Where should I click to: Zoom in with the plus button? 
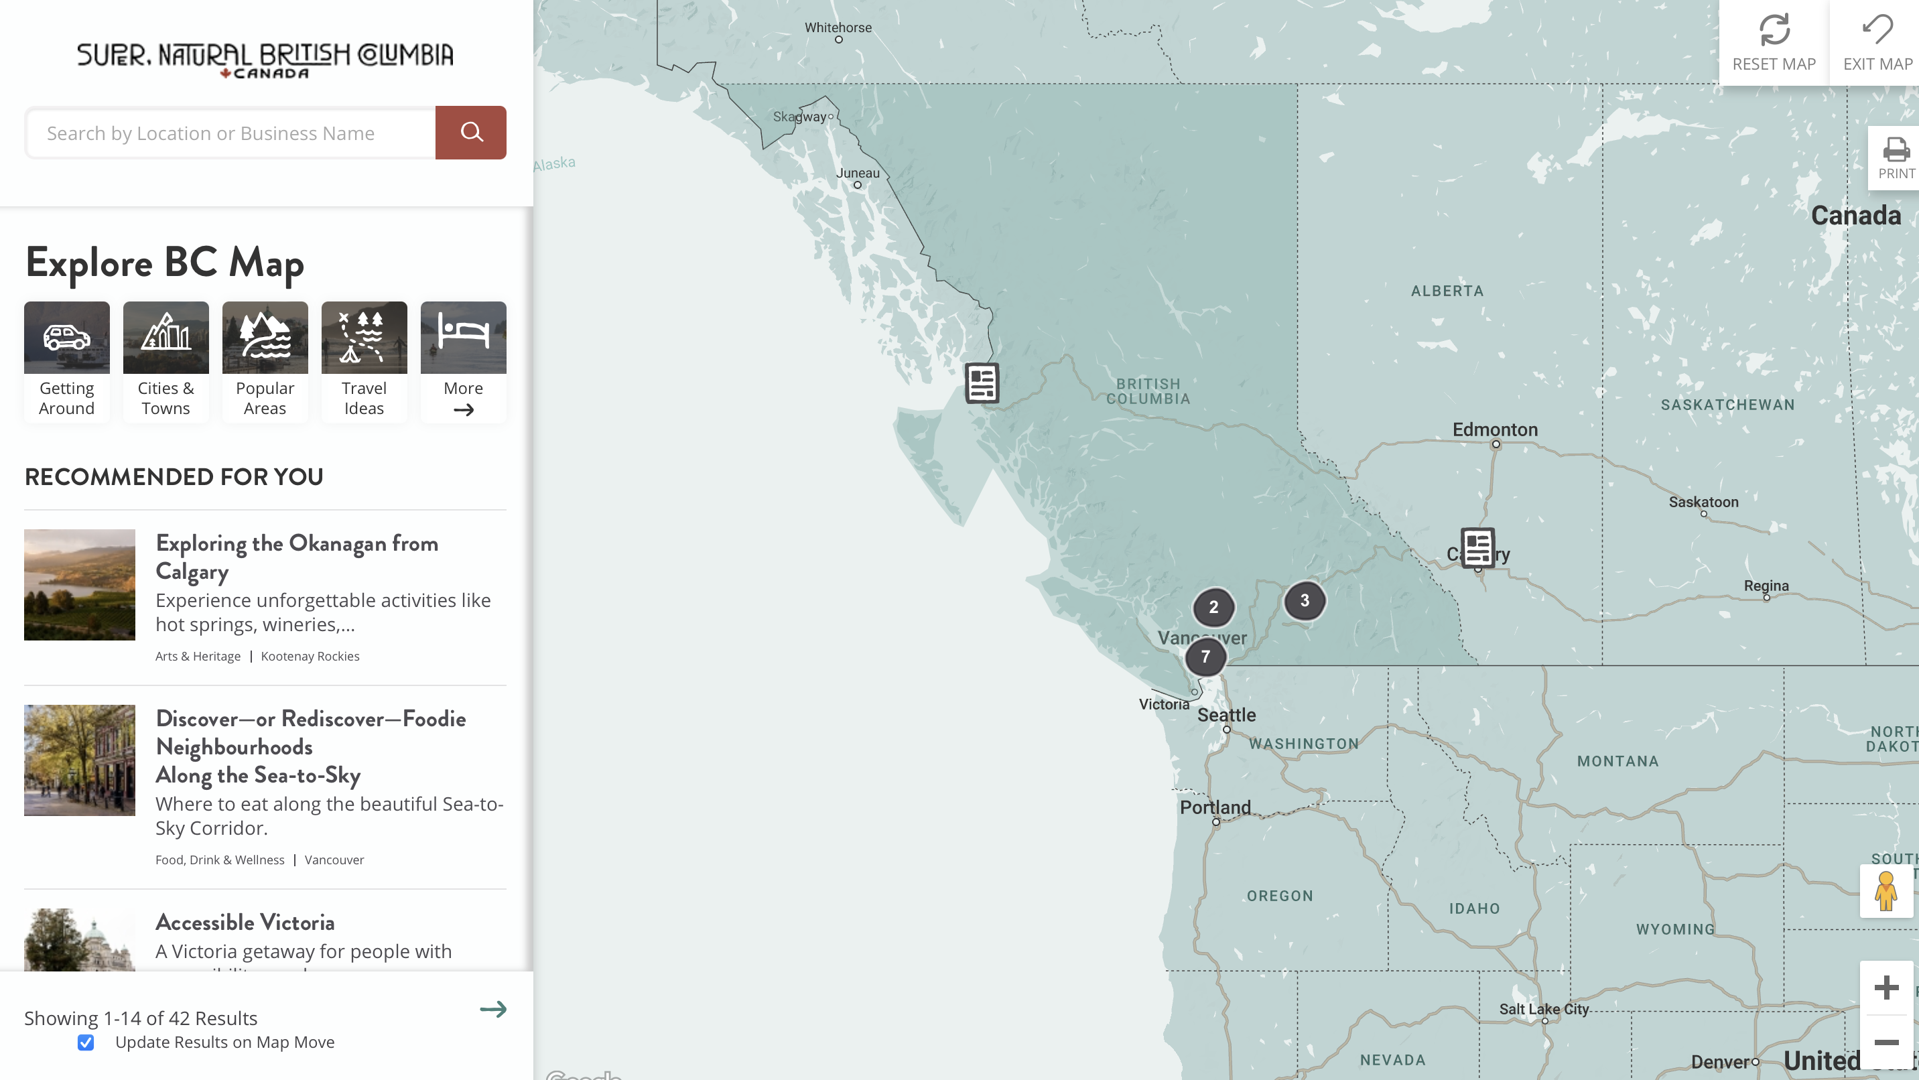click(x=1886, y=988)
